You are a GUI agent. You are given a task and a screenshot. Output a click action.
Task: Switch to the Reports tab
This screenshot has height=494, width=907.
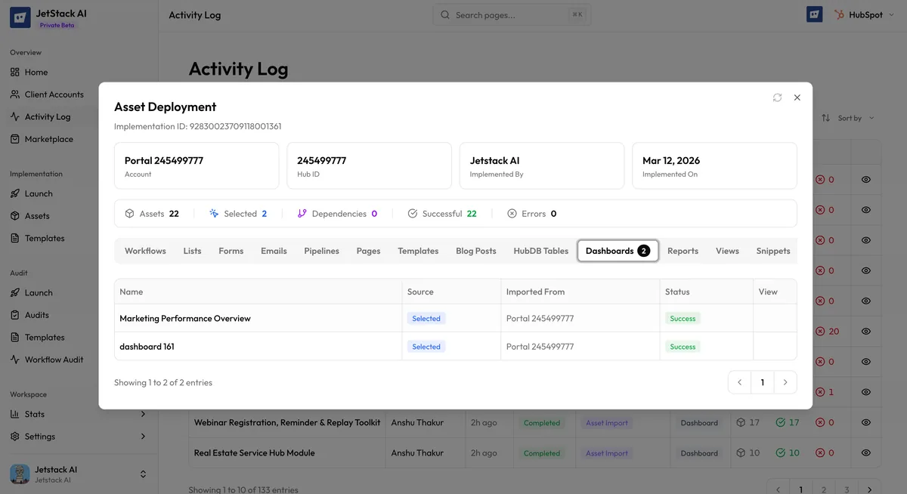[683, 250]
